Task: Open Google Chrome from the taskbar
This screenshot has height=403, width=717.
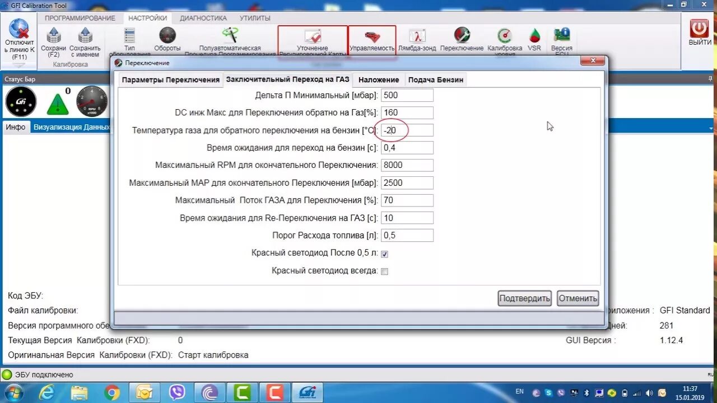Action: (x=112, y=393)
